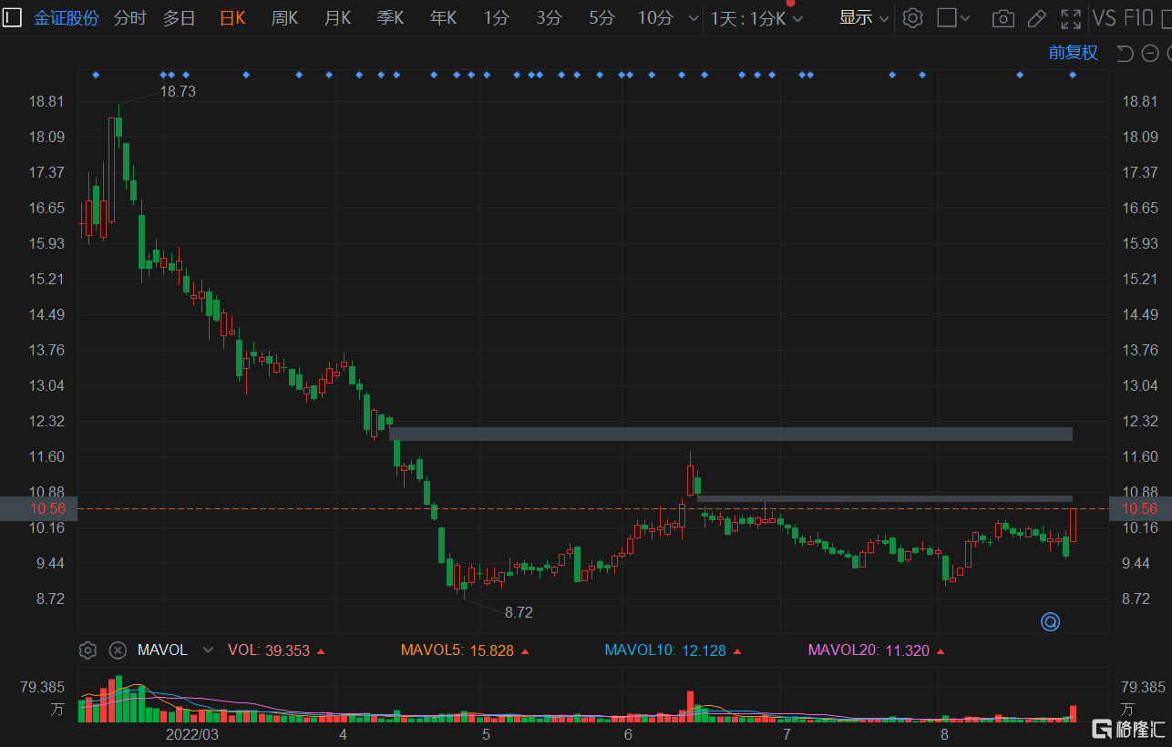Screen dimensions: 1172x747
Task: Open the 1天:1分K dropdown
Action: pos(756,18)
